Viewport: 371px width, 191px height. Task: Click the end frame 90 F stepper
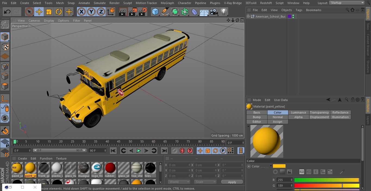point(105,150)
